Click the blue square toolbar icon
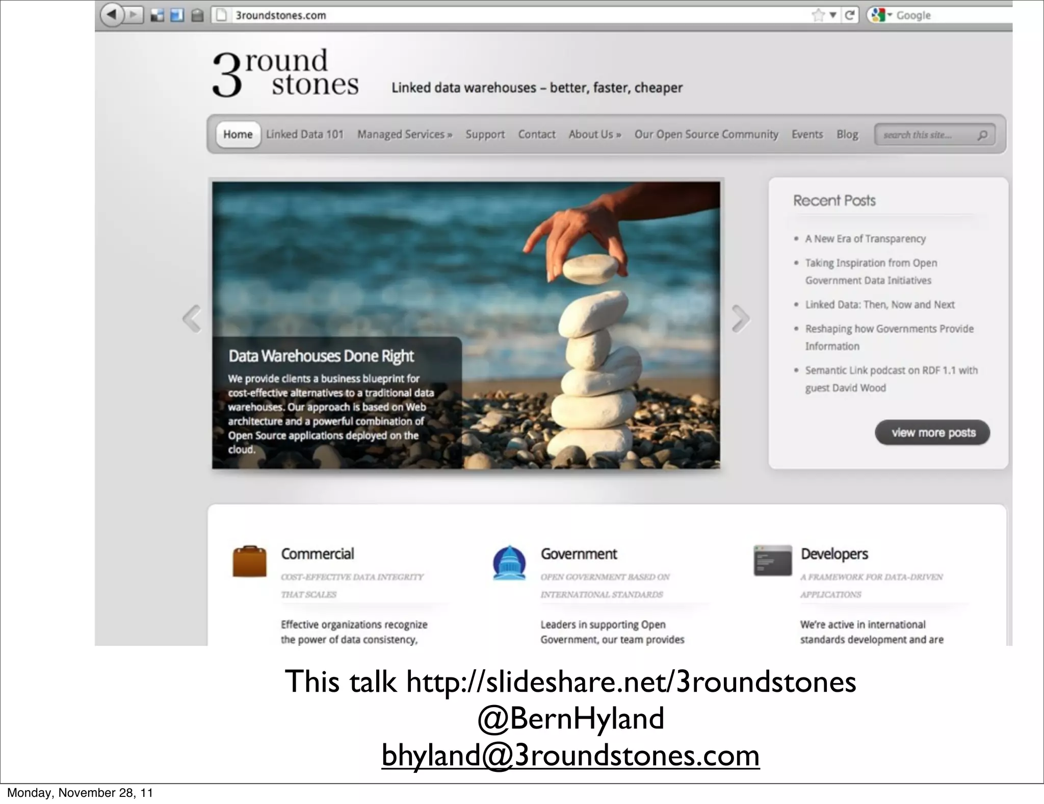The height and width of the screenshot is (804, 1044). click(177, 15)
